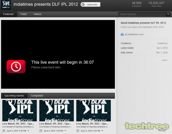Screen dimensions: 172x134
Task: Click the Please come back later text
Action: [46, 67]
